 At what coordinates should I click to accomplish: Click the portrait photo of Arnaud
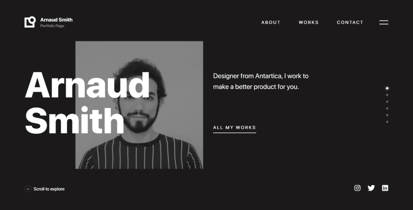tap(139, 105)
